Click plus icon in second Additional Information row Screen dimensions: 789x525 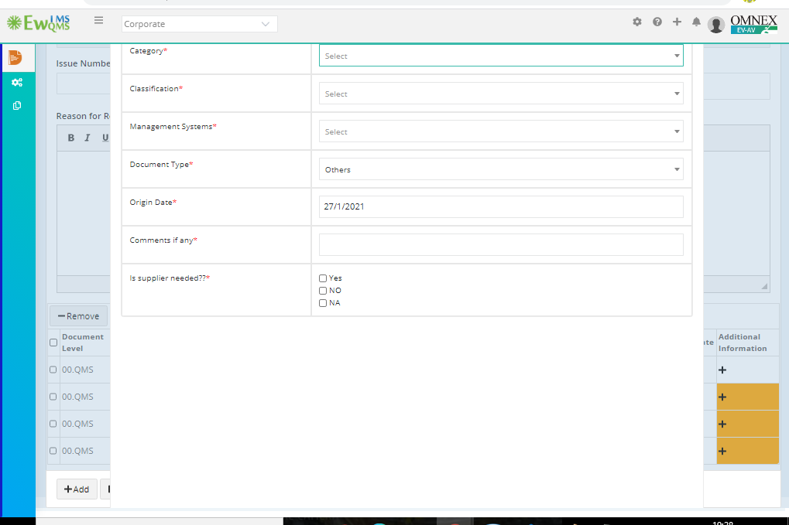click(722, 397)
